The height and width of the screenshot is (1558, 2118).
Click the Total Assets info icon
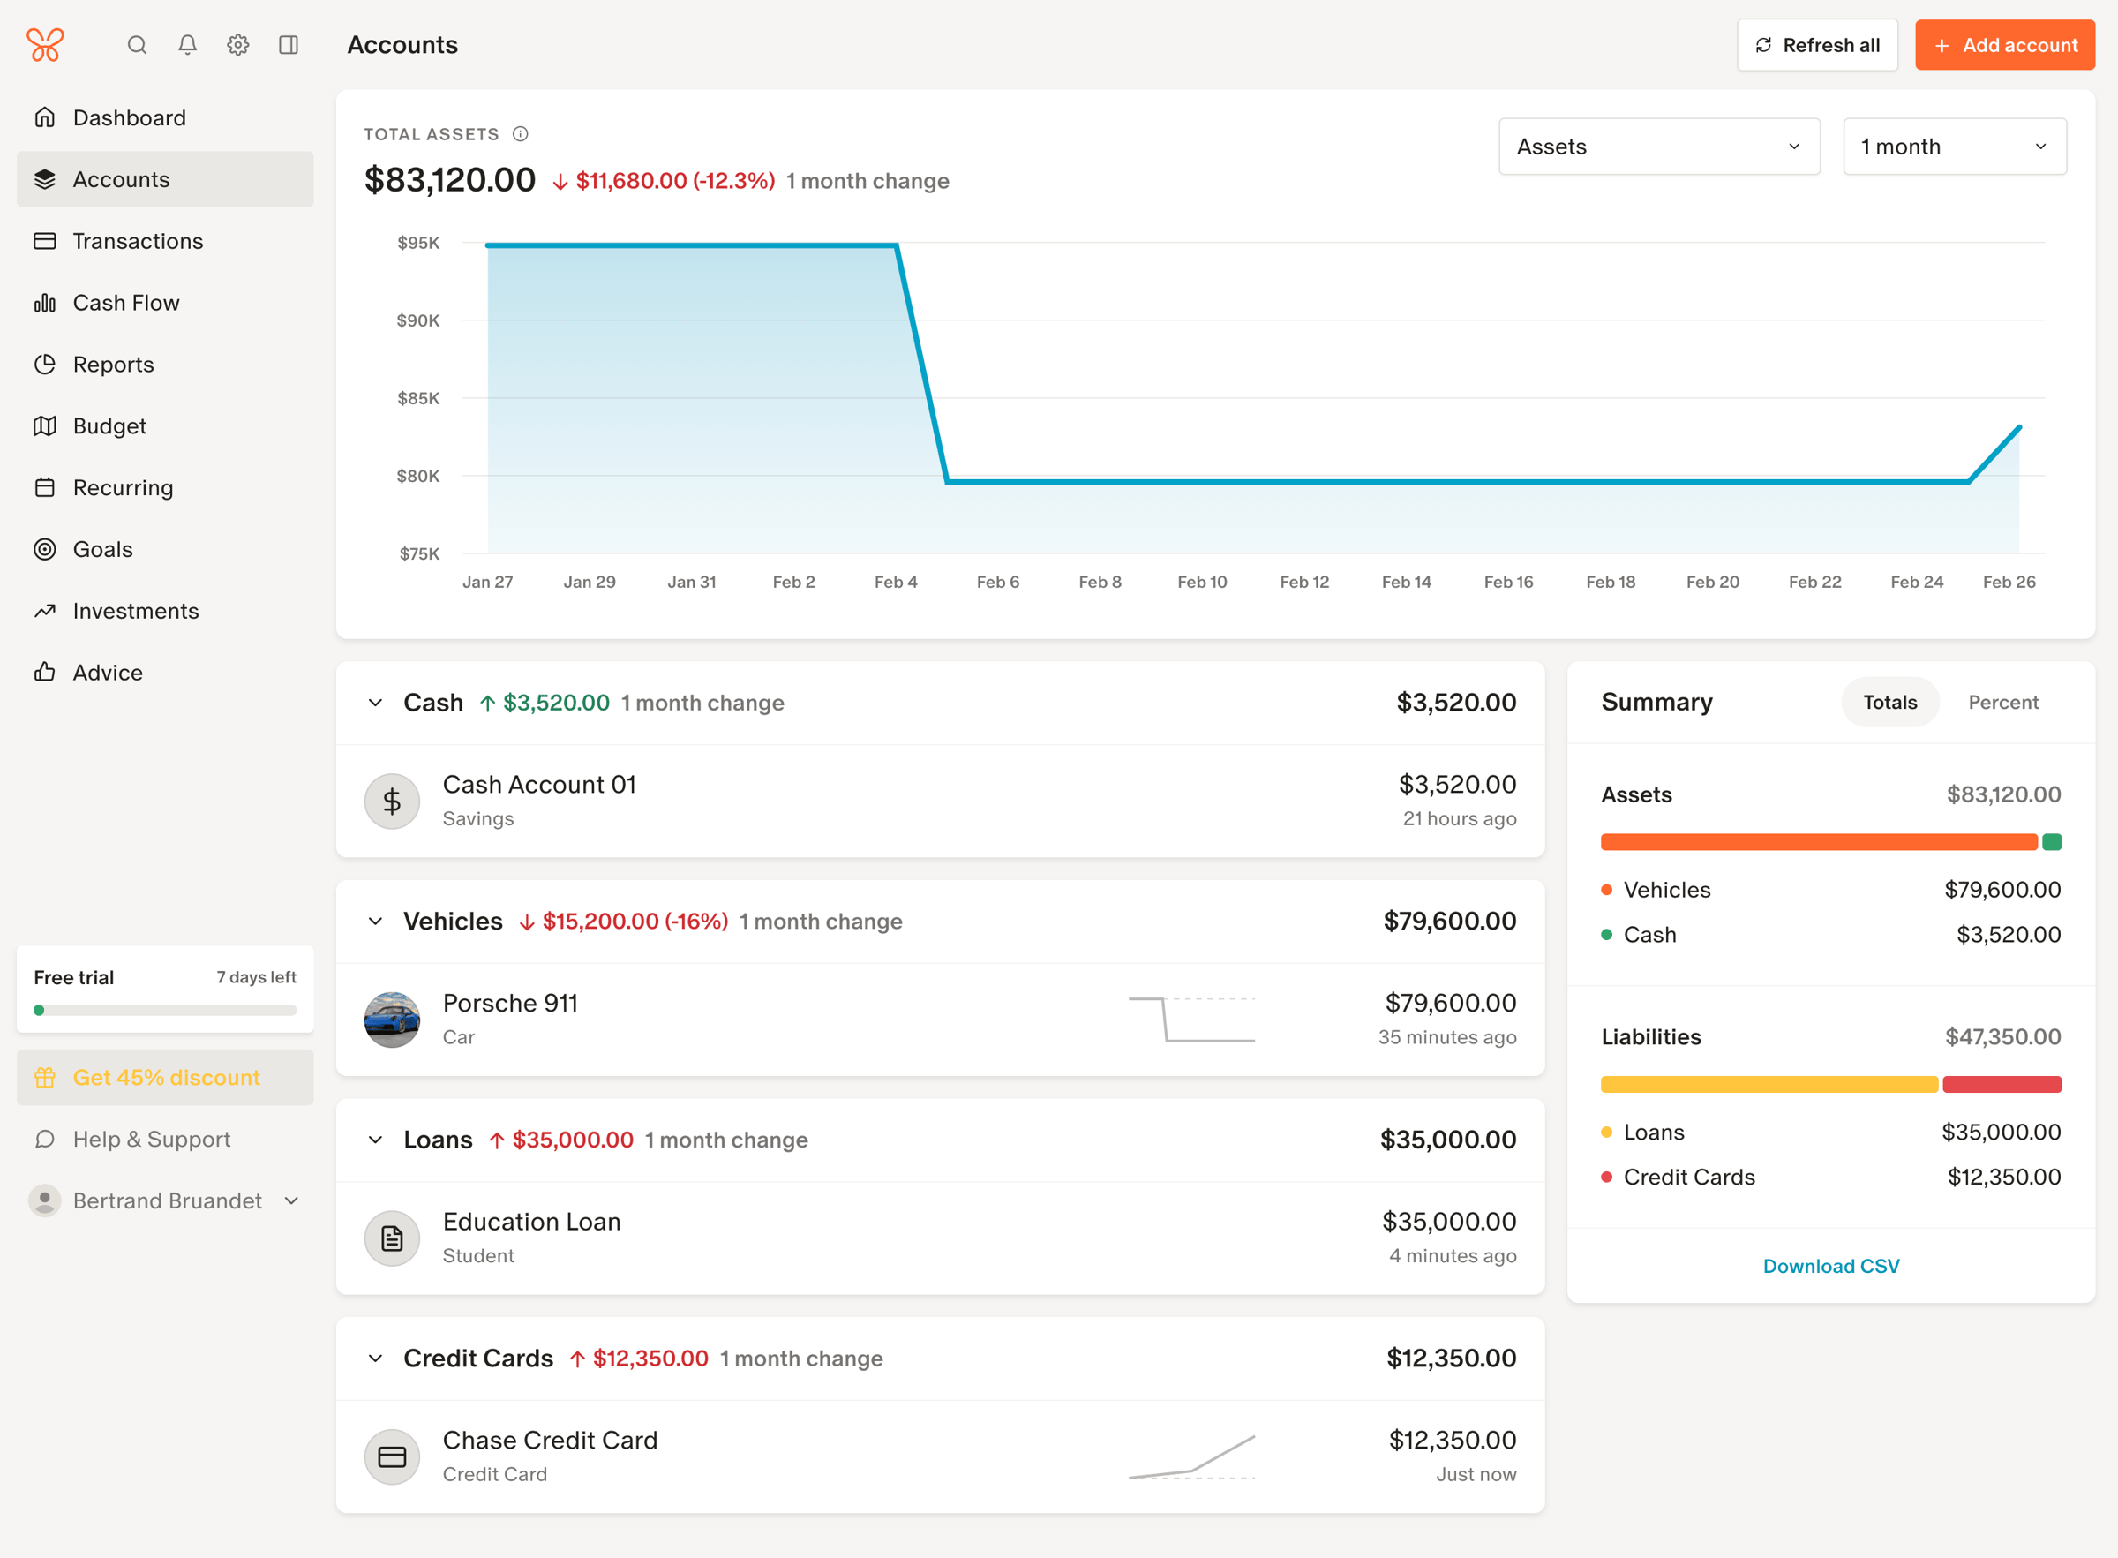tap(521, 134)
